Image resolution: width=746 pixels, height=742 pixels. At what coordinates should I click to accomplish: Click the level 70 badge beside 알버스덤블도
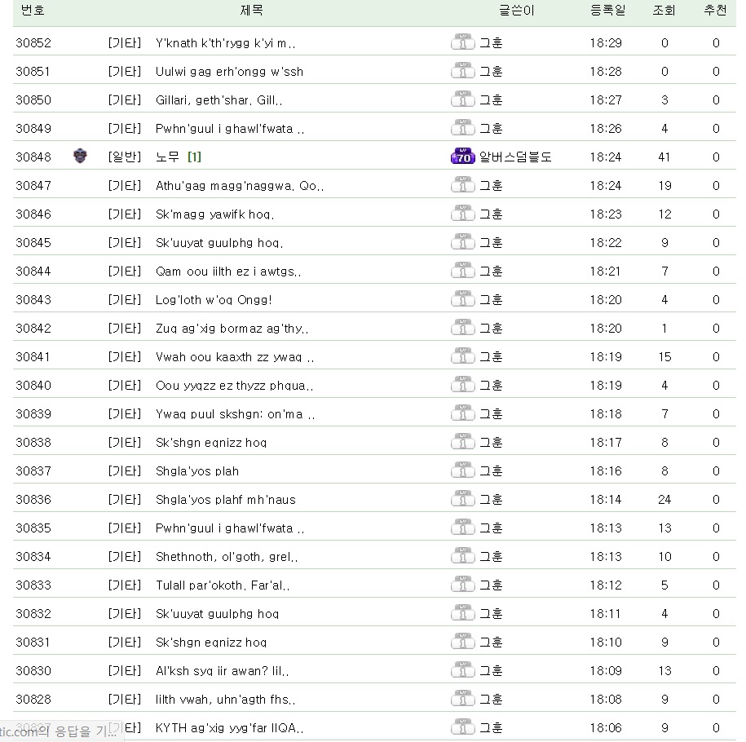462,157
